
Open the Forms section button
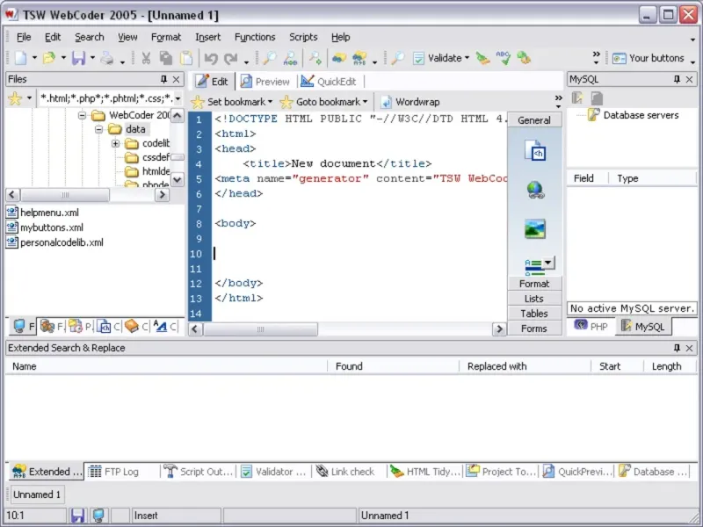pyautogui.click(x=534, y=328)
